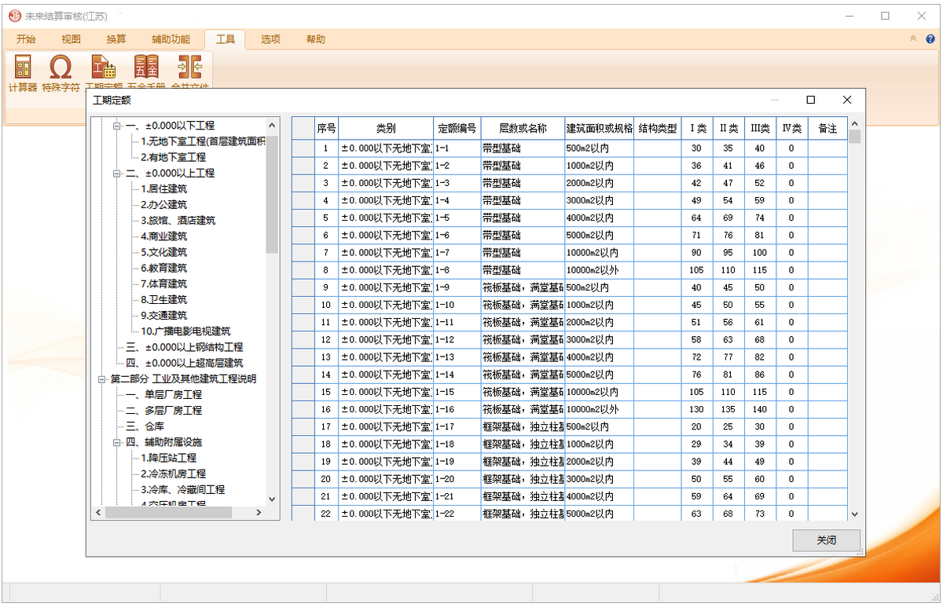Select 10.广播电影电视建筑 tree item
943x607 pixels.
pos(185,331)
